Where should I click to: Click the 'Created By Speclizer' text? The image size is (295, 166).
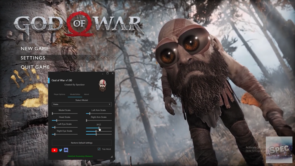tap(74, 85)
